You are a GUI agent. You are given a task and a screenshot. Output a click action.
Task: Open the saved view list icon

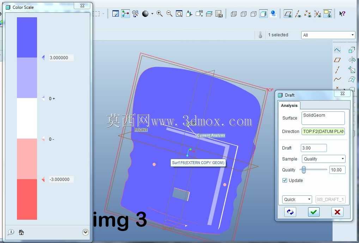coord(199,14)
